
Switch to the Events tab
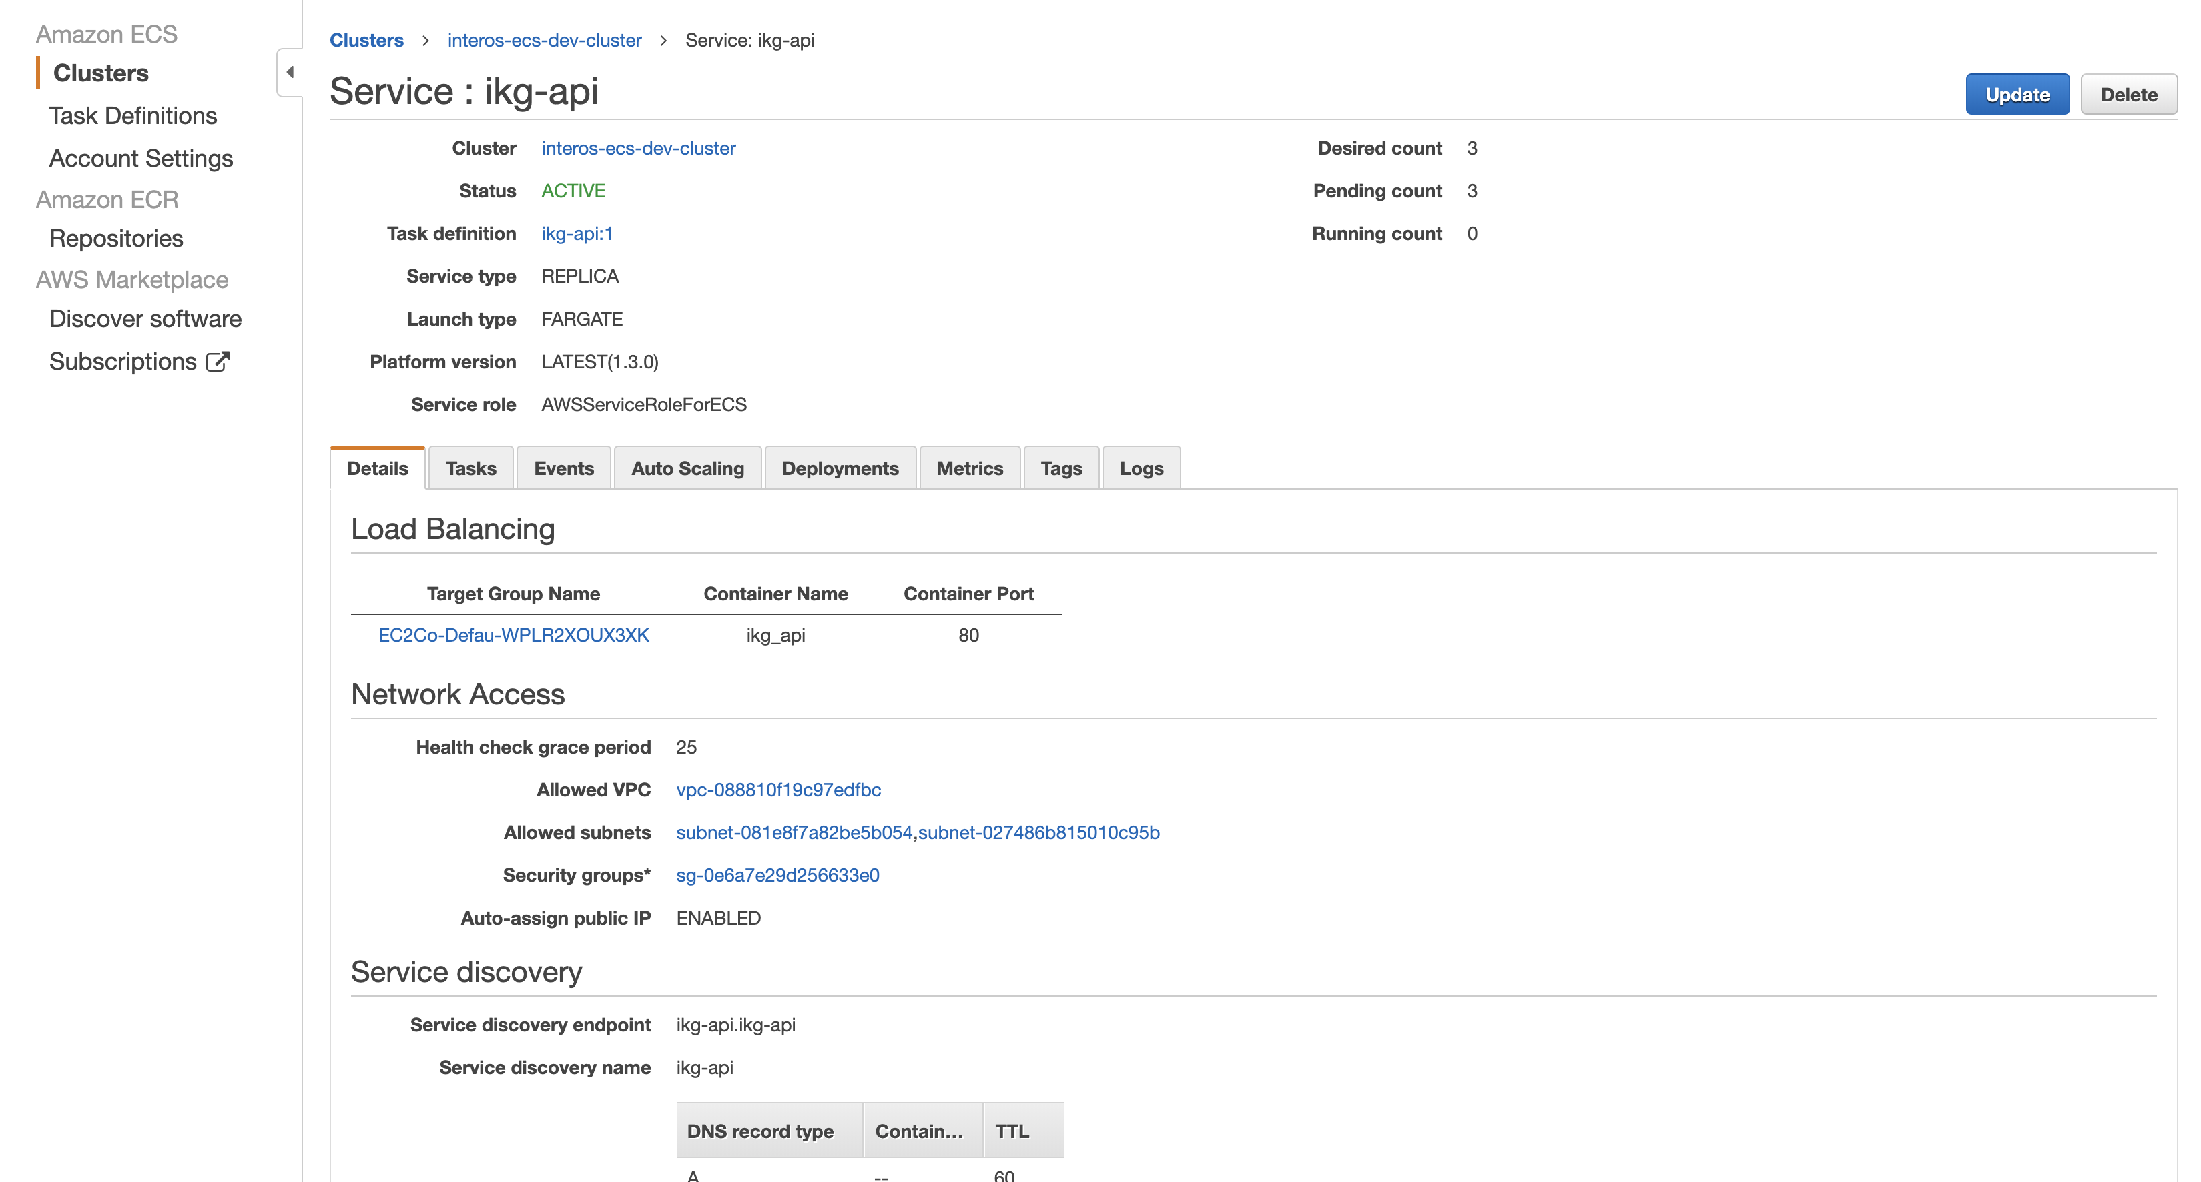point(564,468)
